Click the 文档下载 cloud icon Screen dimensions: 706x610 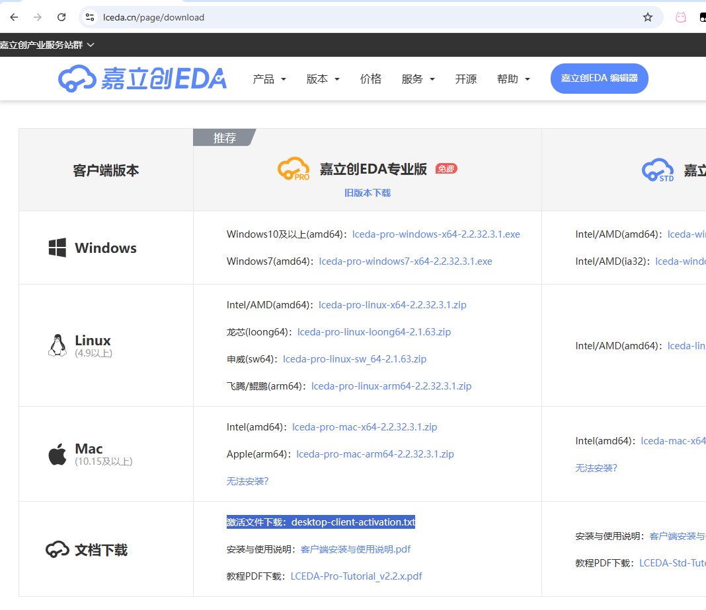click(x=58, y=549)
